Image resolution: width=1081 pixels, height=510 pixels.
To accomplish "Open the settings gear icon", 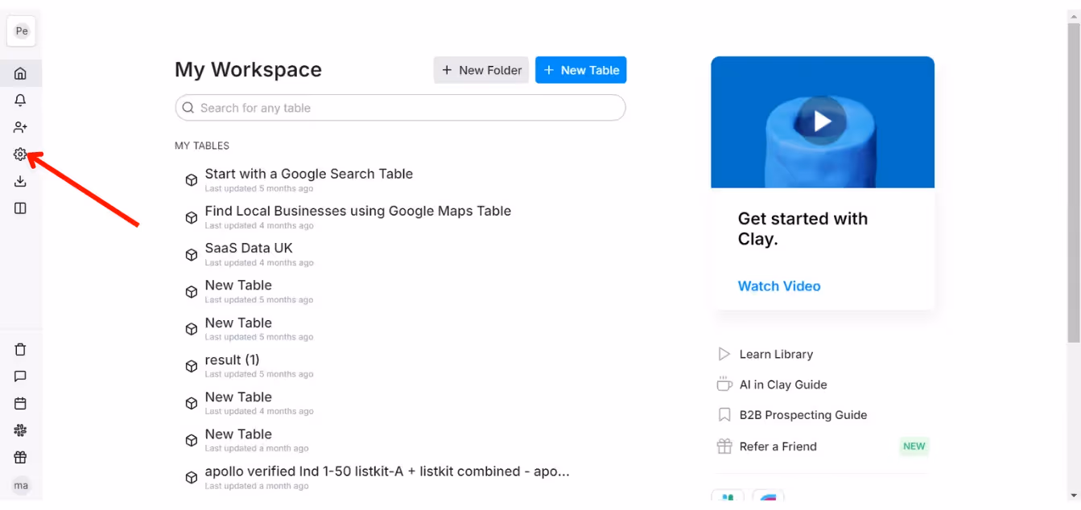I will coord(20,154).
